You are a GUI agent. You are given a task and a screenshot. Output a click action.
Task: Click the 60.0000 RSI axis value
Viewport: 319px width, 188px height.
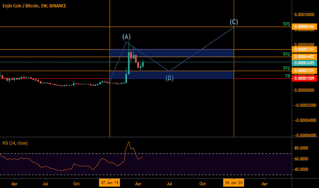[301, 159]
